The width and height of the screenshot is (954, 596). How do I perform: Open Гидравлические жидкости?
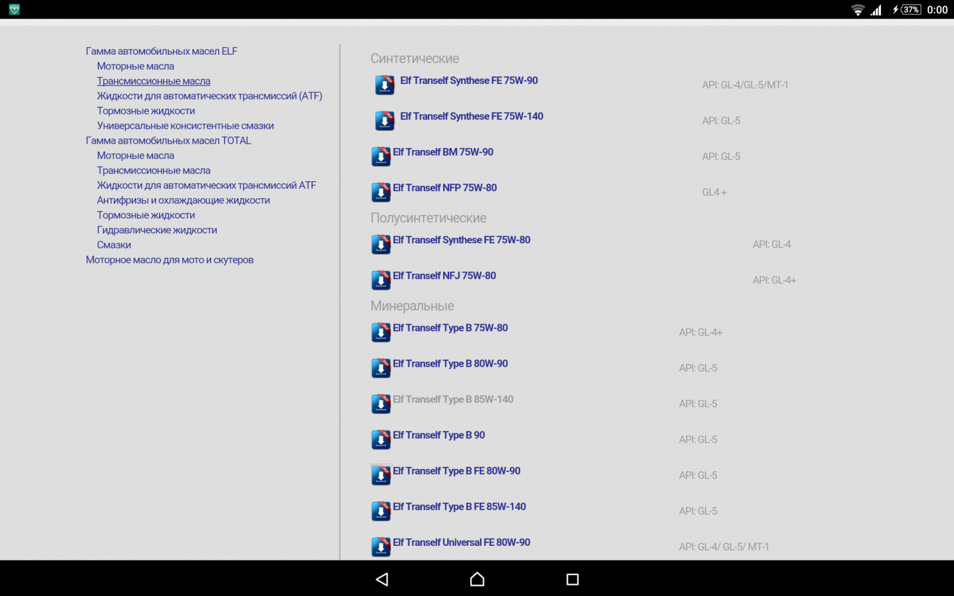pyautogui.click(x=157, y=230)
